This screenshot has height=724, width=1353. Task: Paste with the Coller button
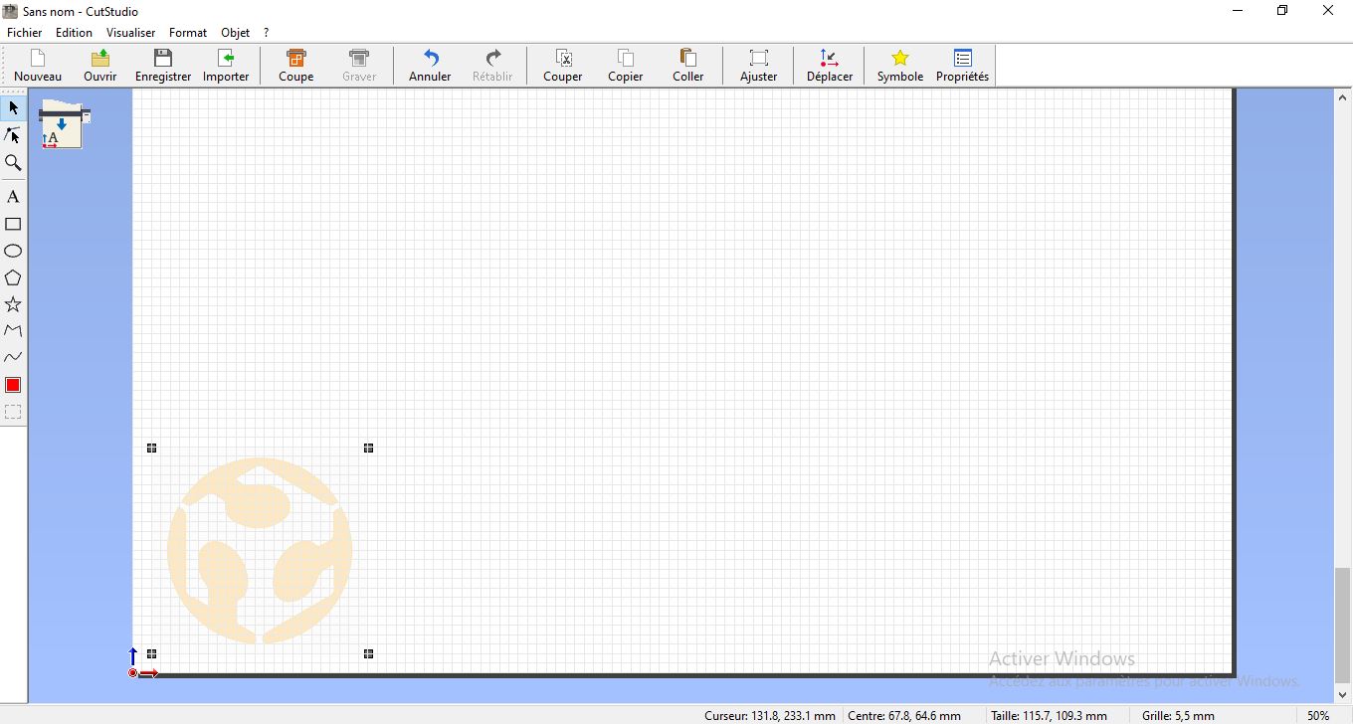pyautogui.click(x=687, y=66)
